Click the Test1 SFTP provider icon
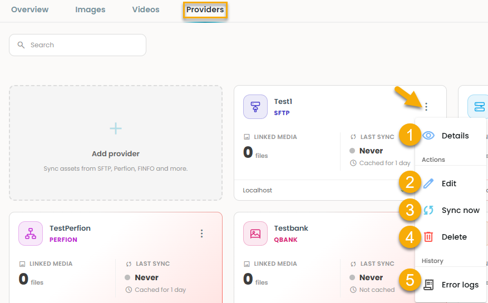This screenshot has height=303, width=488. [255, 107]
